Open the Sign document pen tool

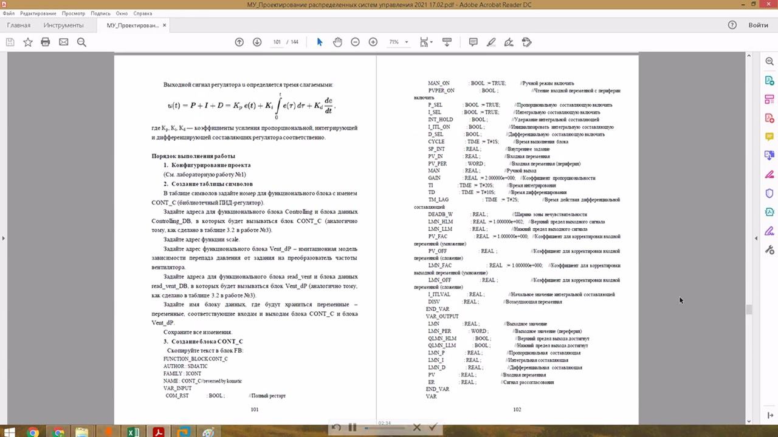pos(509,42)
